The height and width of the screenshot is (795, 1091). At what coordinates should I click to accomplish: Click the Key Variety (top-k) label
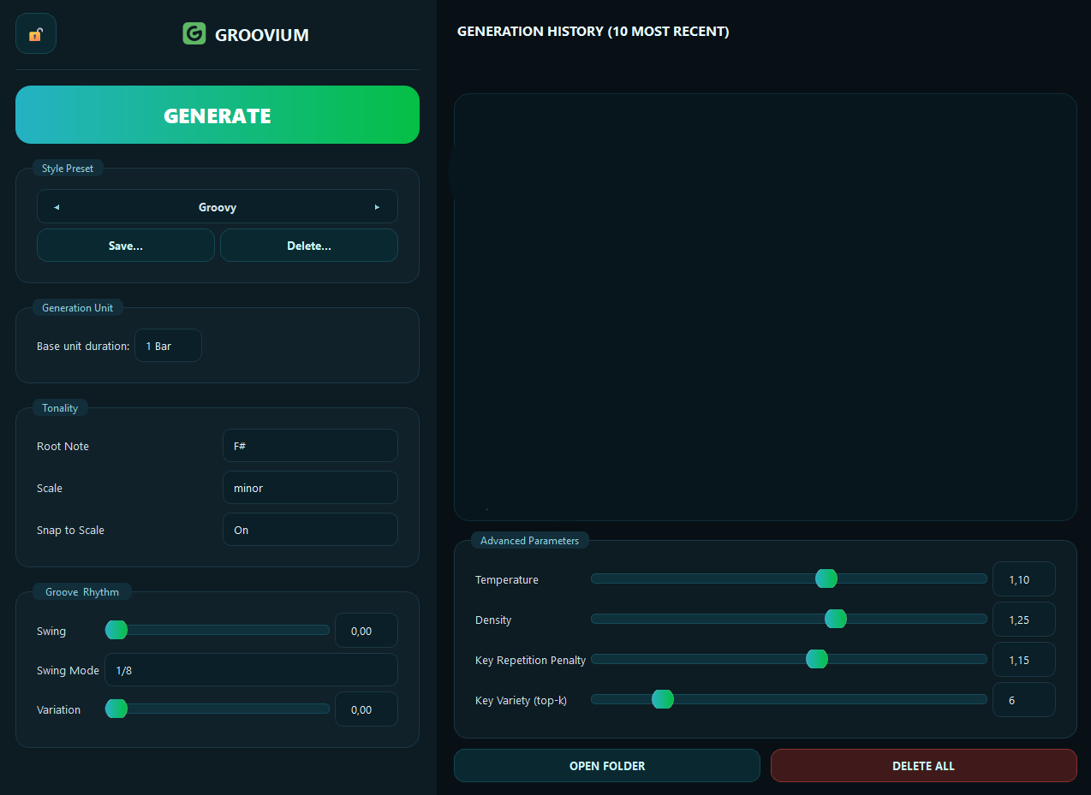coord(521,700)
